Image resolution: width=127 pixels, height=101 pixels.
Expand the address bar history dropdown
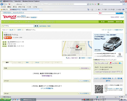point(88,4)
